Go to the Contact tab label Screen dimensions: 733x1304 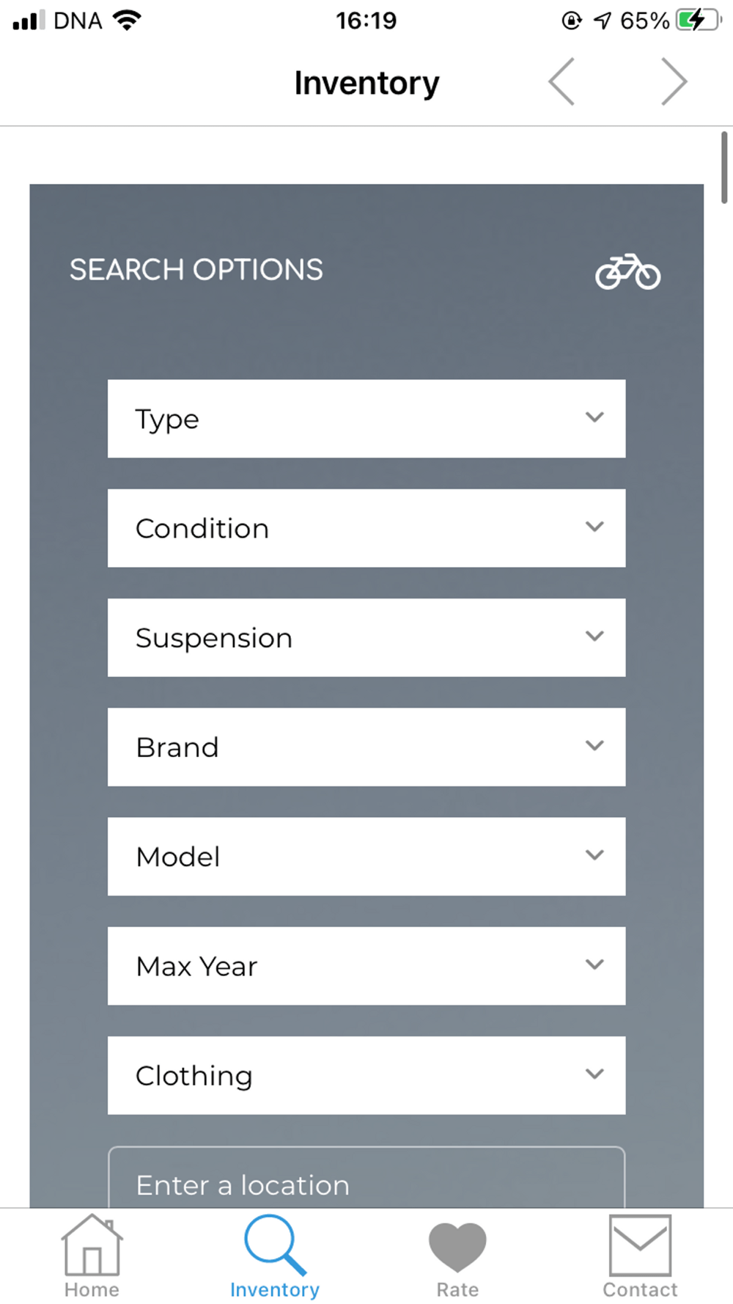pos(640,1289)
